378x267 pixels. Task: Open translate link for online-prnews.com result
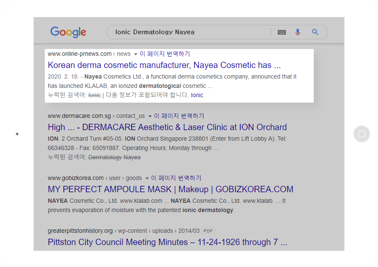point(165,54)
